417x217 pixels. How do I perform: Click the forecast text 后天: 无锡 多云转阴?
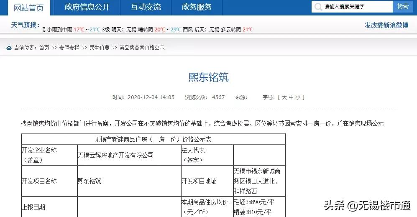tap(218, 30)
